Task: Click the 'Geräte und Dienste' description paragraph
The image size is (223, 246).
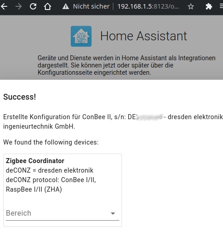Action: pyautogui.click(x=126, y=65)
